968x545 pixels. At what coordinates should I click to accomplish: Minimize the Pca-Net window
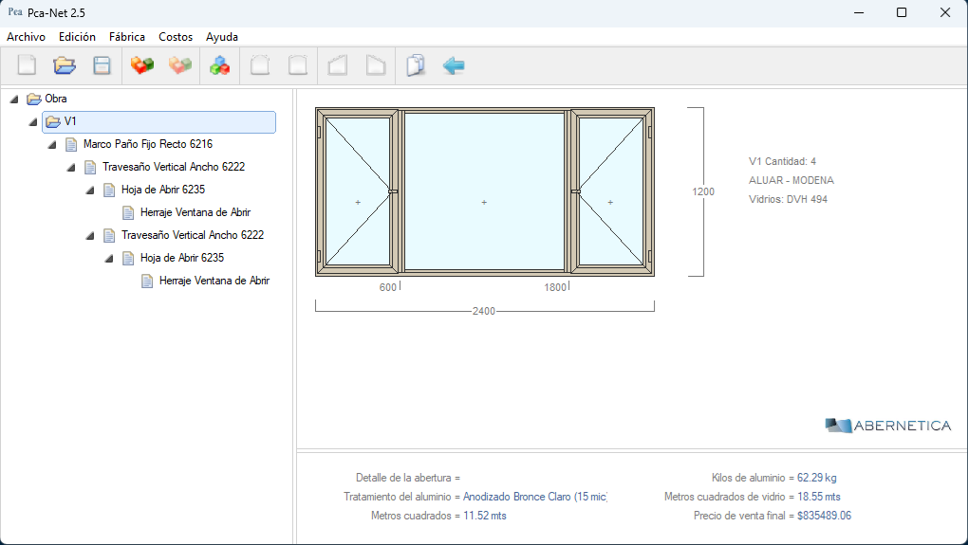click(x=858, y=12)
